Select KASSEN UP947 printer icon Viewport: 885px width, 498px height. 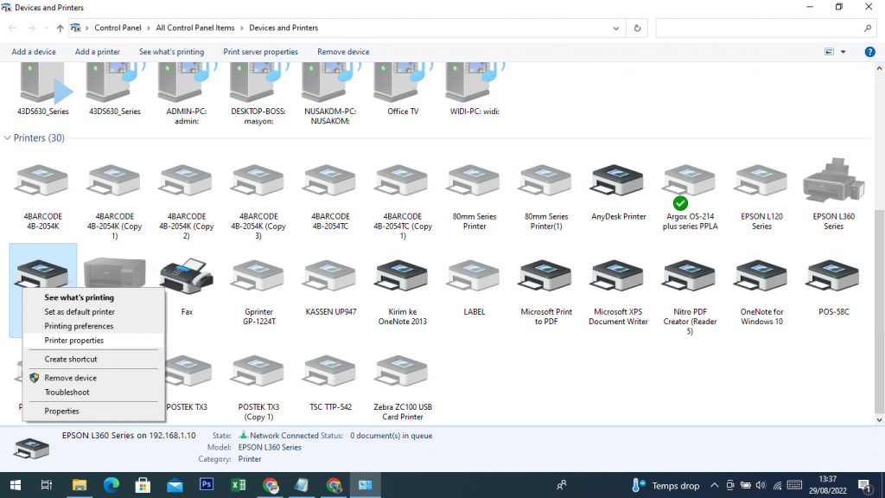pyautogui.click(x=329, y=278)
